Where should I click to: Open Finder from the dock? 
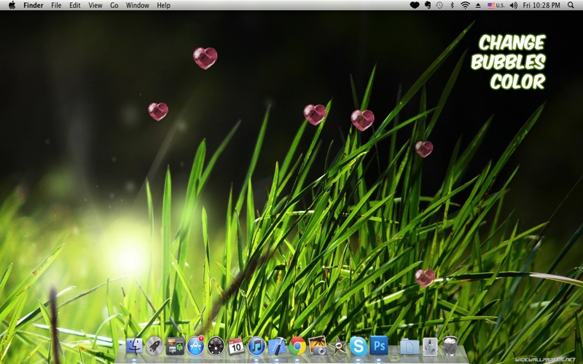[134, 346]
